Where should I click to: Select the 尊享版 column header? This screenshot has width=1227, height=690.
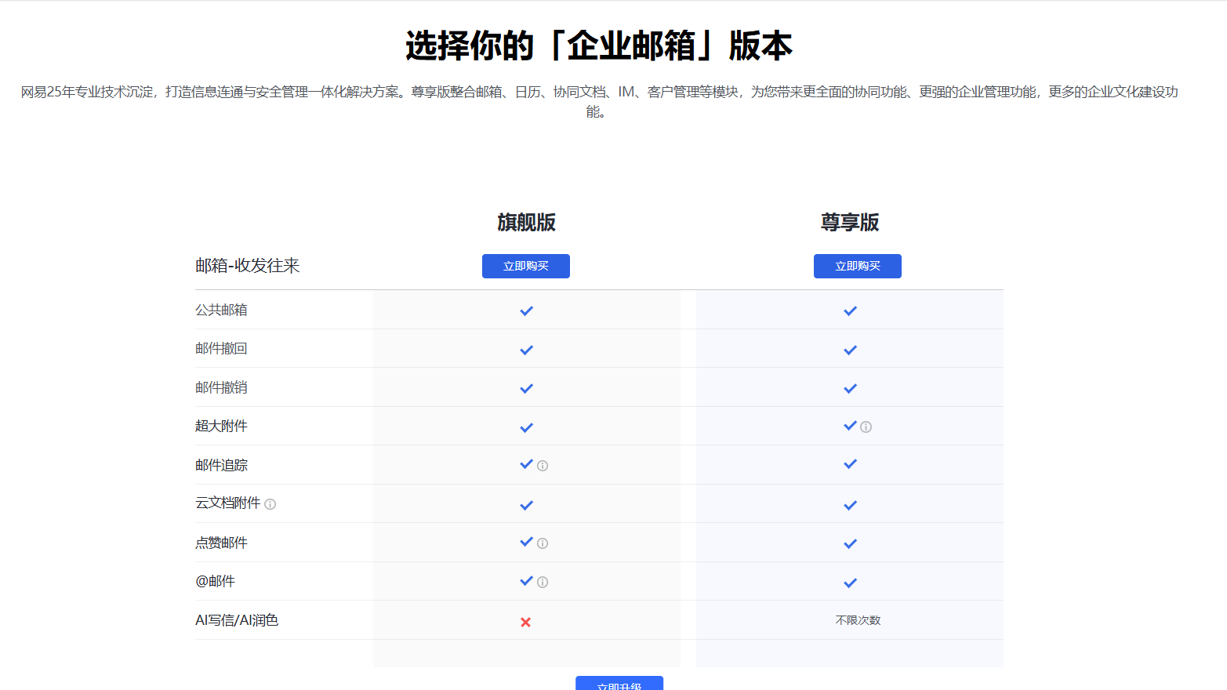coord(850,223)
